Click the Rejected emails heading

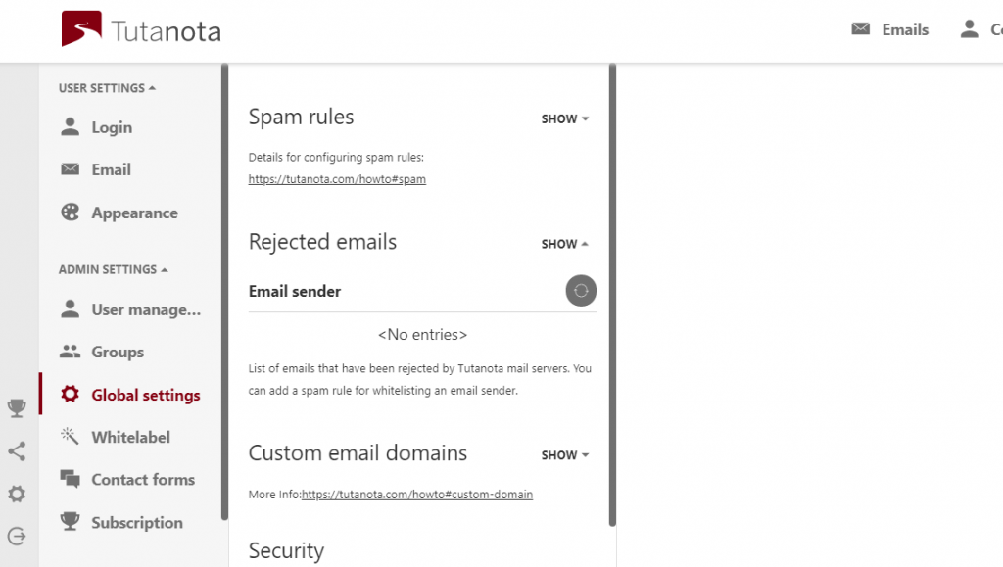322,242
